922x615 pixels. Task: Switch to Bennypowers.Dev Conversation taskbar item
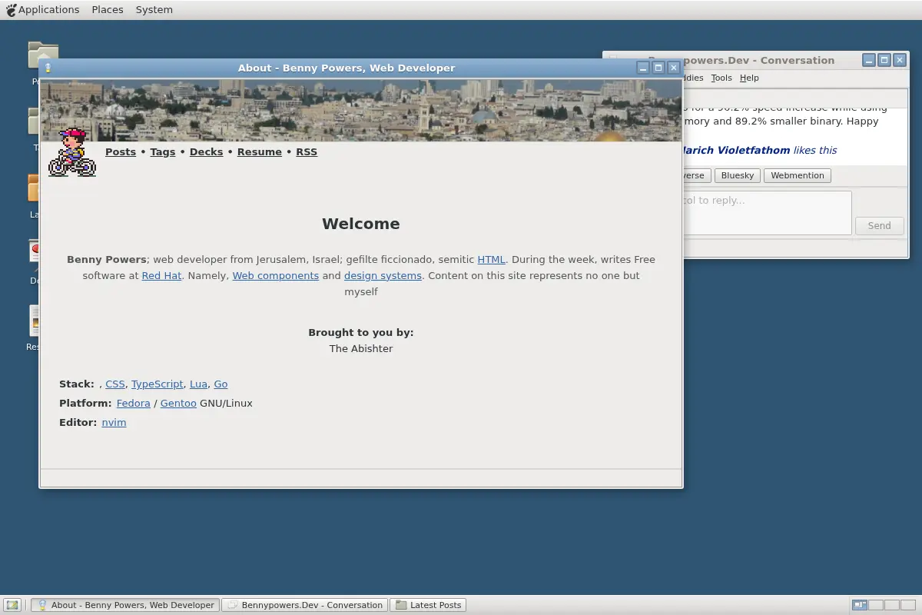pyautogui.click(x=305, y=605)
